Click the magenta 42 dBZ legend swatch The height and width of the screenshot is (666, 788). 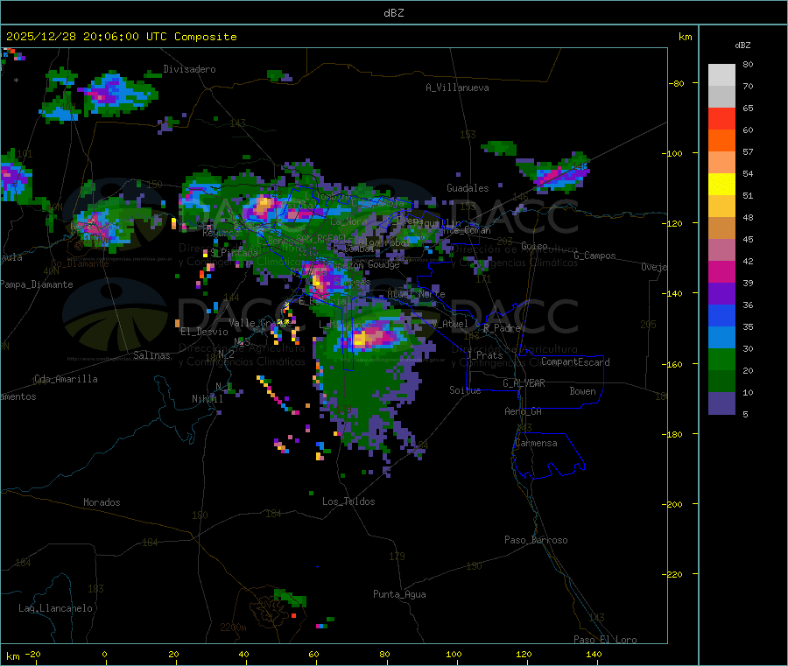pyautogui.click(x=721, y=271)
